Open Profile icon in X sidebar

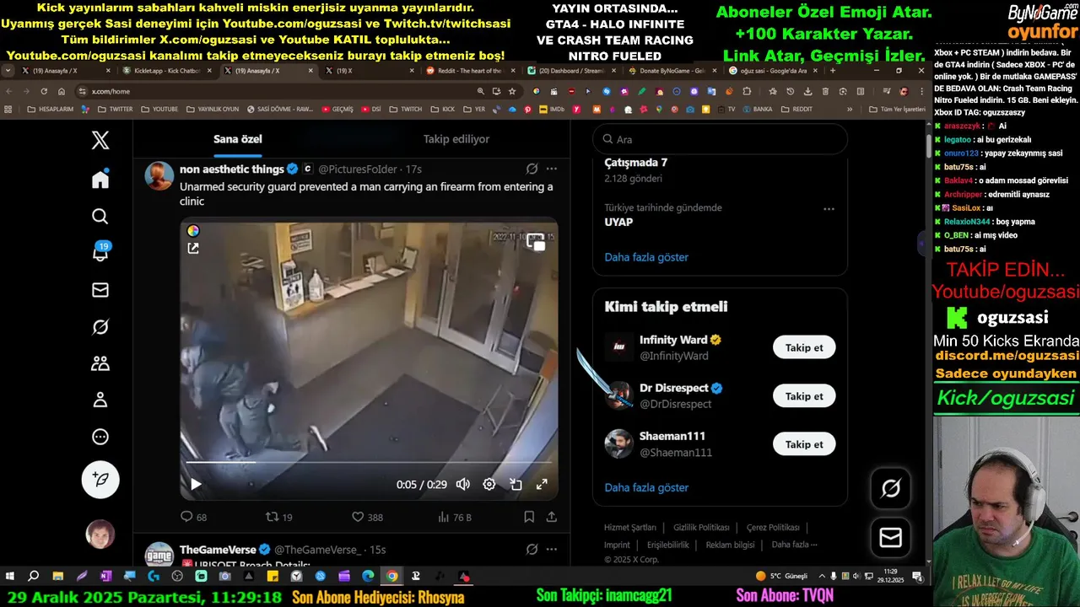tap(100, 400)
